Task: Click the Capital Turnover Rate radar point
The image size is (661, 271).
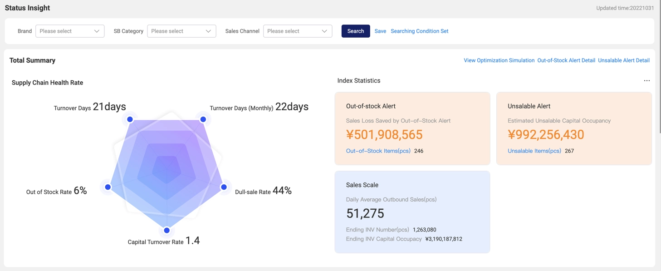Action: [x=167, y=231]
